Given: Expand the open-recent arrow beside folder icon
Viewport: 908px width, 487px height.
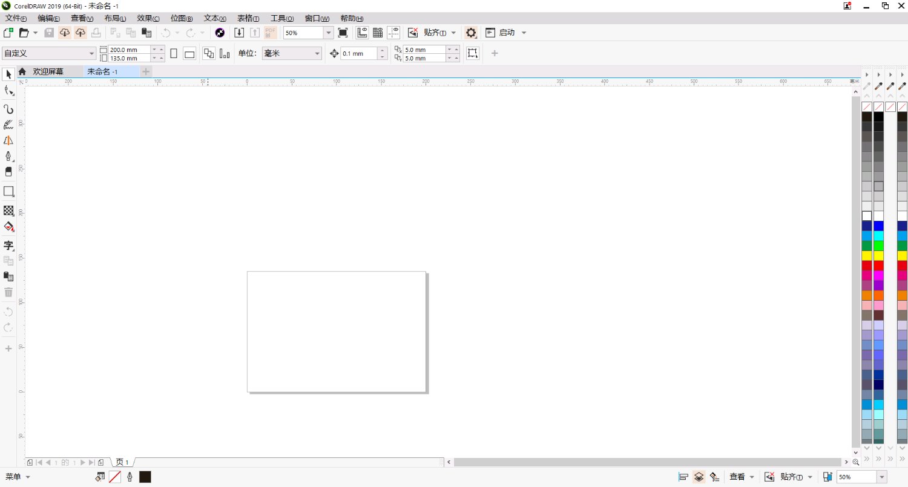Looking at the screenshot, I should [36, 33].
